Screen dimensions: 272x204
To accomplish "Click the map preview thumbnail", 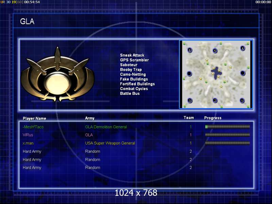I will [216, 74].
